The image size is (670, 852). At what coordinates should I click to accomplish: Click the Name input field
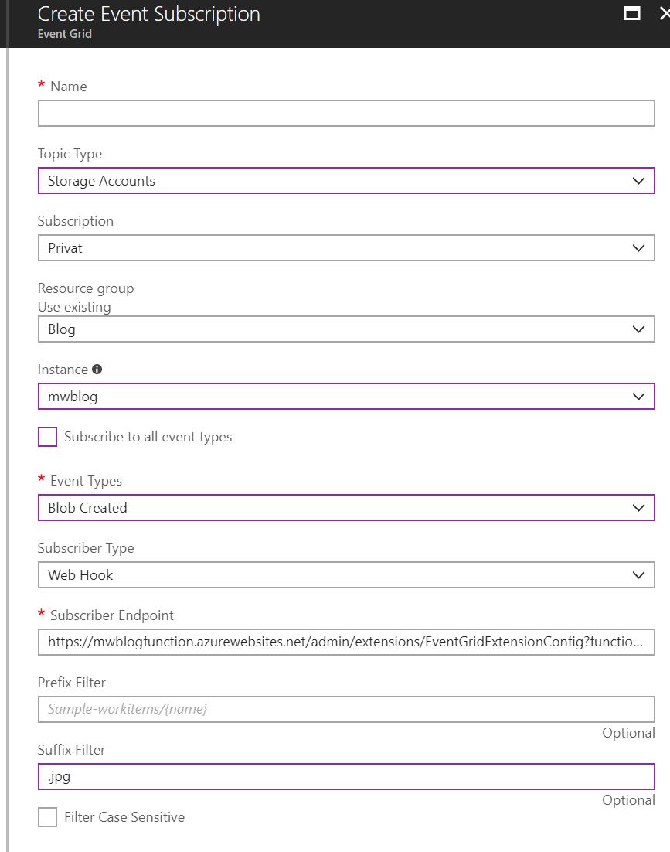[346, 114]
